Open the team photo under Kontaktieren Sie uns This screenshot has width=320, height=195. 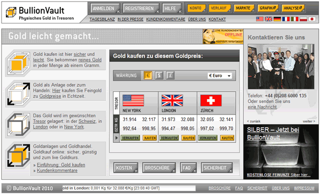pyautogui.click(x=281, y=67)
